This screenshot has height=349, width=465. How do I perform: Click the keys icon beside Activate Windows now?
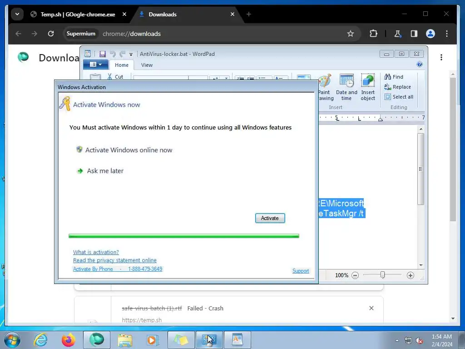point(64,104)
